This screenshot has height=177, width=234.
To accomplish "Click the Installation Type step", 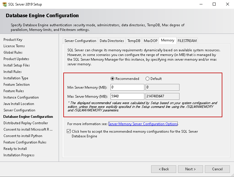I will point(16,78).
